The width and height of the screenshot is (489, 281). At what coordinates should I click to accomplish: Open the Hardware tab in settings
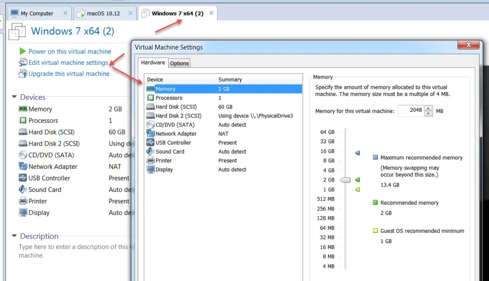tap(153, 62)
